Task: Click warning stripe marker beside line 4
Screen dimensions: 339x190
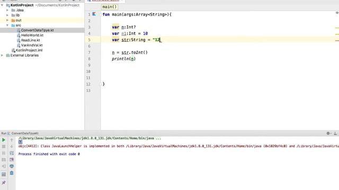Action: pyautogui.click(x=337, y=34)
